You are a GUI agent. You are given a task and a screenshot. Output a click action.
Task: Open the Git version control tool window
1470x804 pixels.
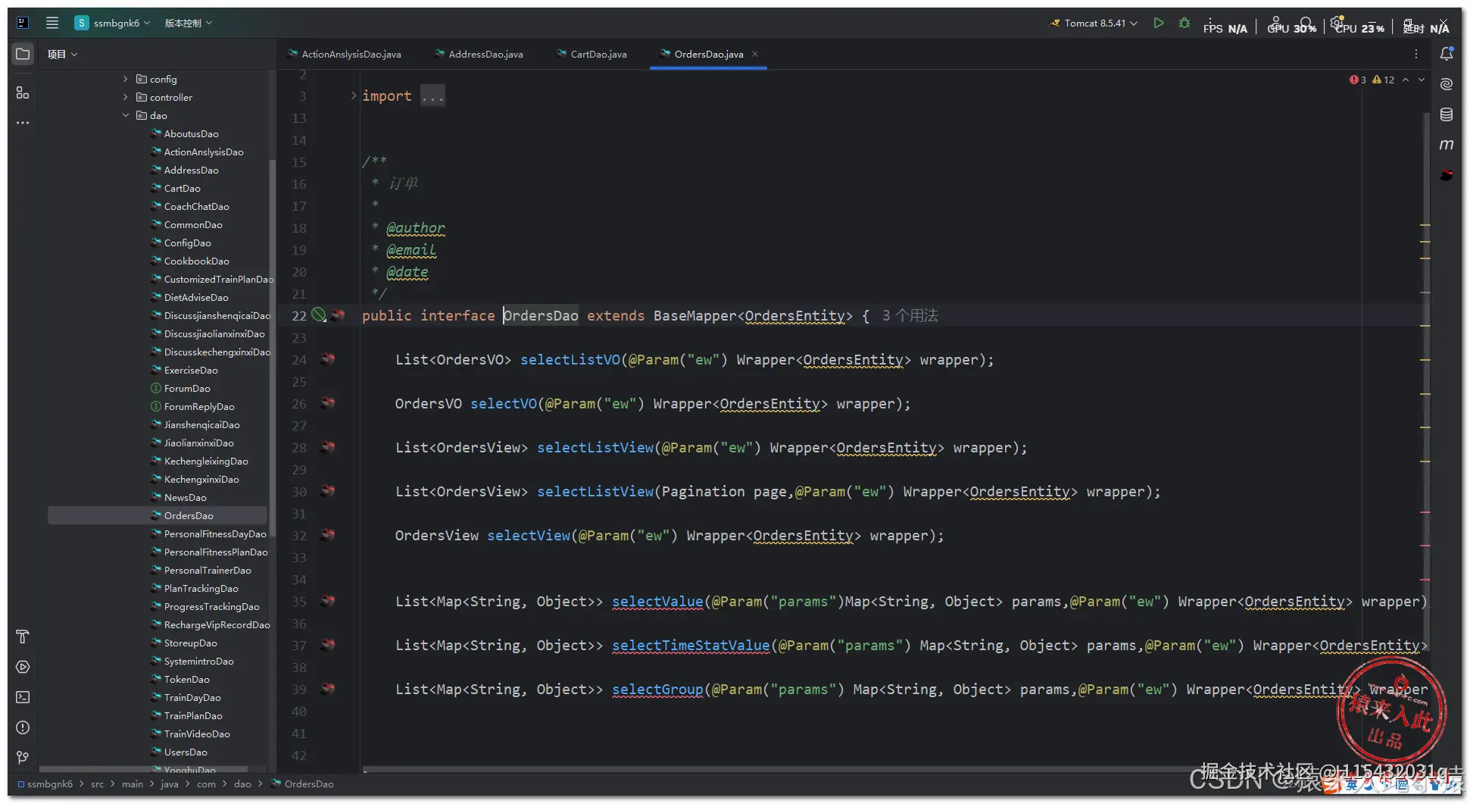point(23,758)
